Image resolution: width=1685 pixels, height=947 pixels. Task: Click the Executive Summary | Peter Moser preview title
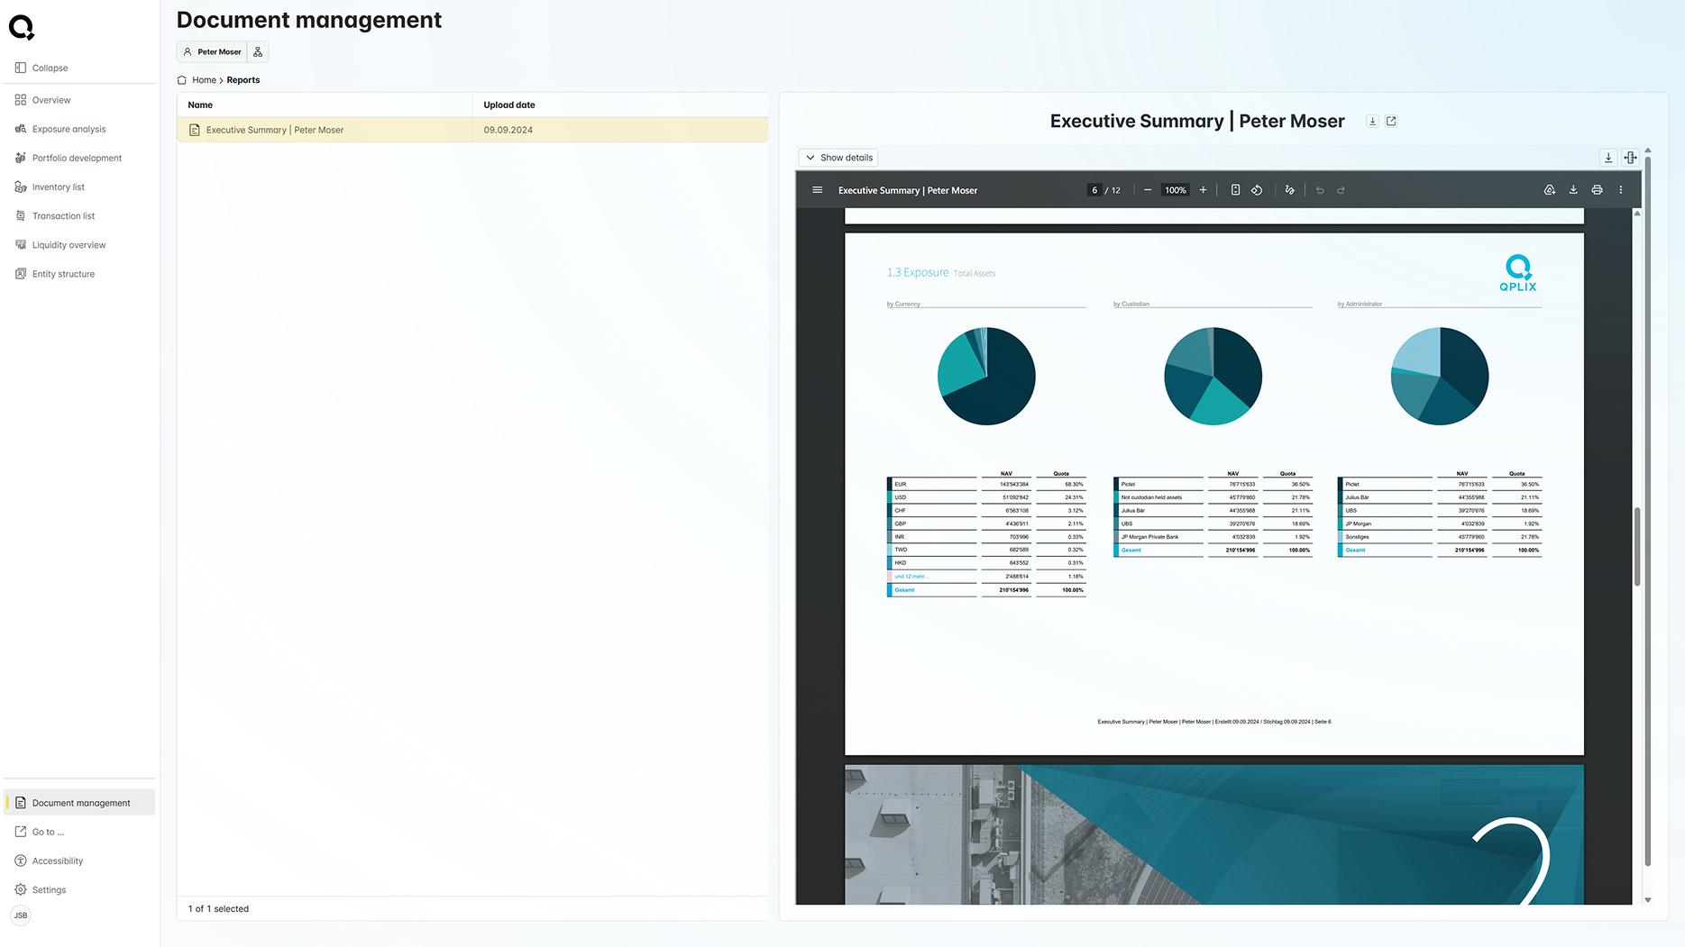coord(1196,122)
